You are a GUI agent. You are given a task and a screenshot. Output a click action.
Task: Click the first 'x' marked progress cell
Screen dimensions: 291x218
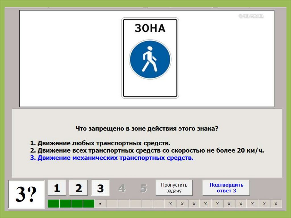click(x=171, y=204)
